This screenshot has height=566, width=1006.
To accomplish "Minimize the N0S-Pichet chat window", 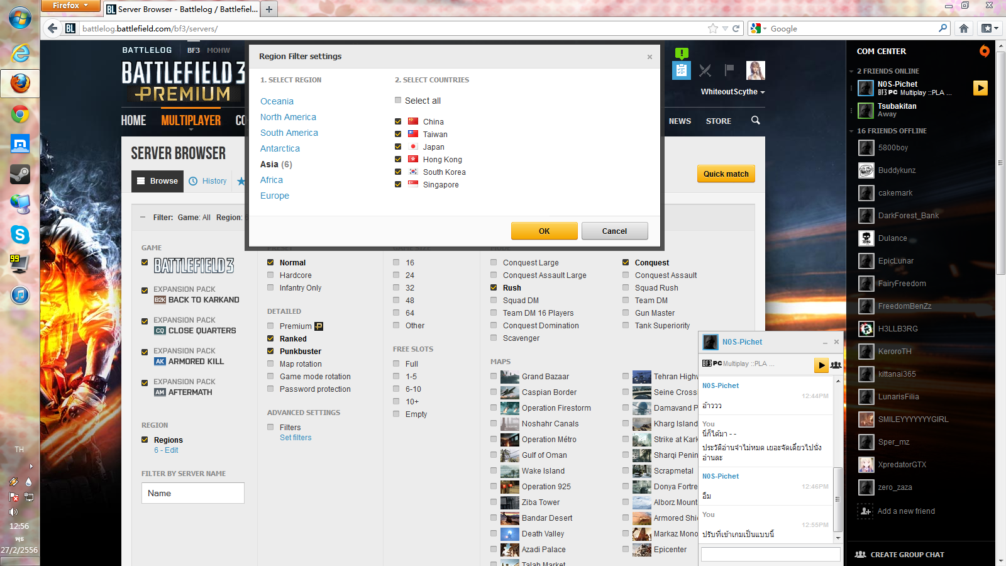I will click(825, 343).
